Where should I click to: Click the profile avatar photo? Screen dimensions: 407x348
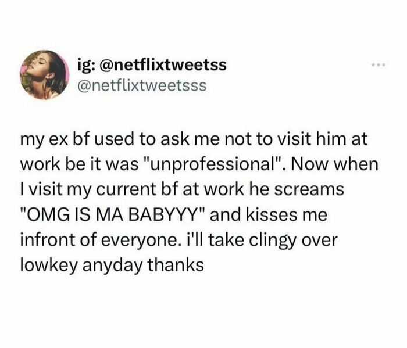[x=46, y=74]
